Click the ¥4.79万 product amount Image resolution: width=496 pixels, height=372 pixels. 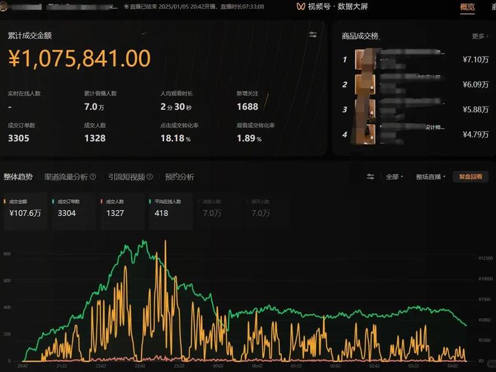[x=476, y=135]
